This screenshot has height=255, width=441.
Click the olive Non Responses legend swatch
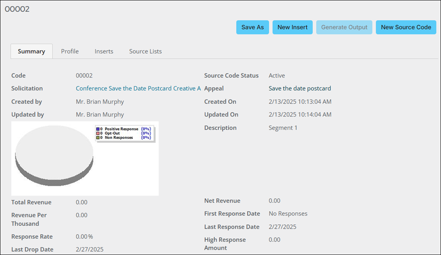(98, 137)
